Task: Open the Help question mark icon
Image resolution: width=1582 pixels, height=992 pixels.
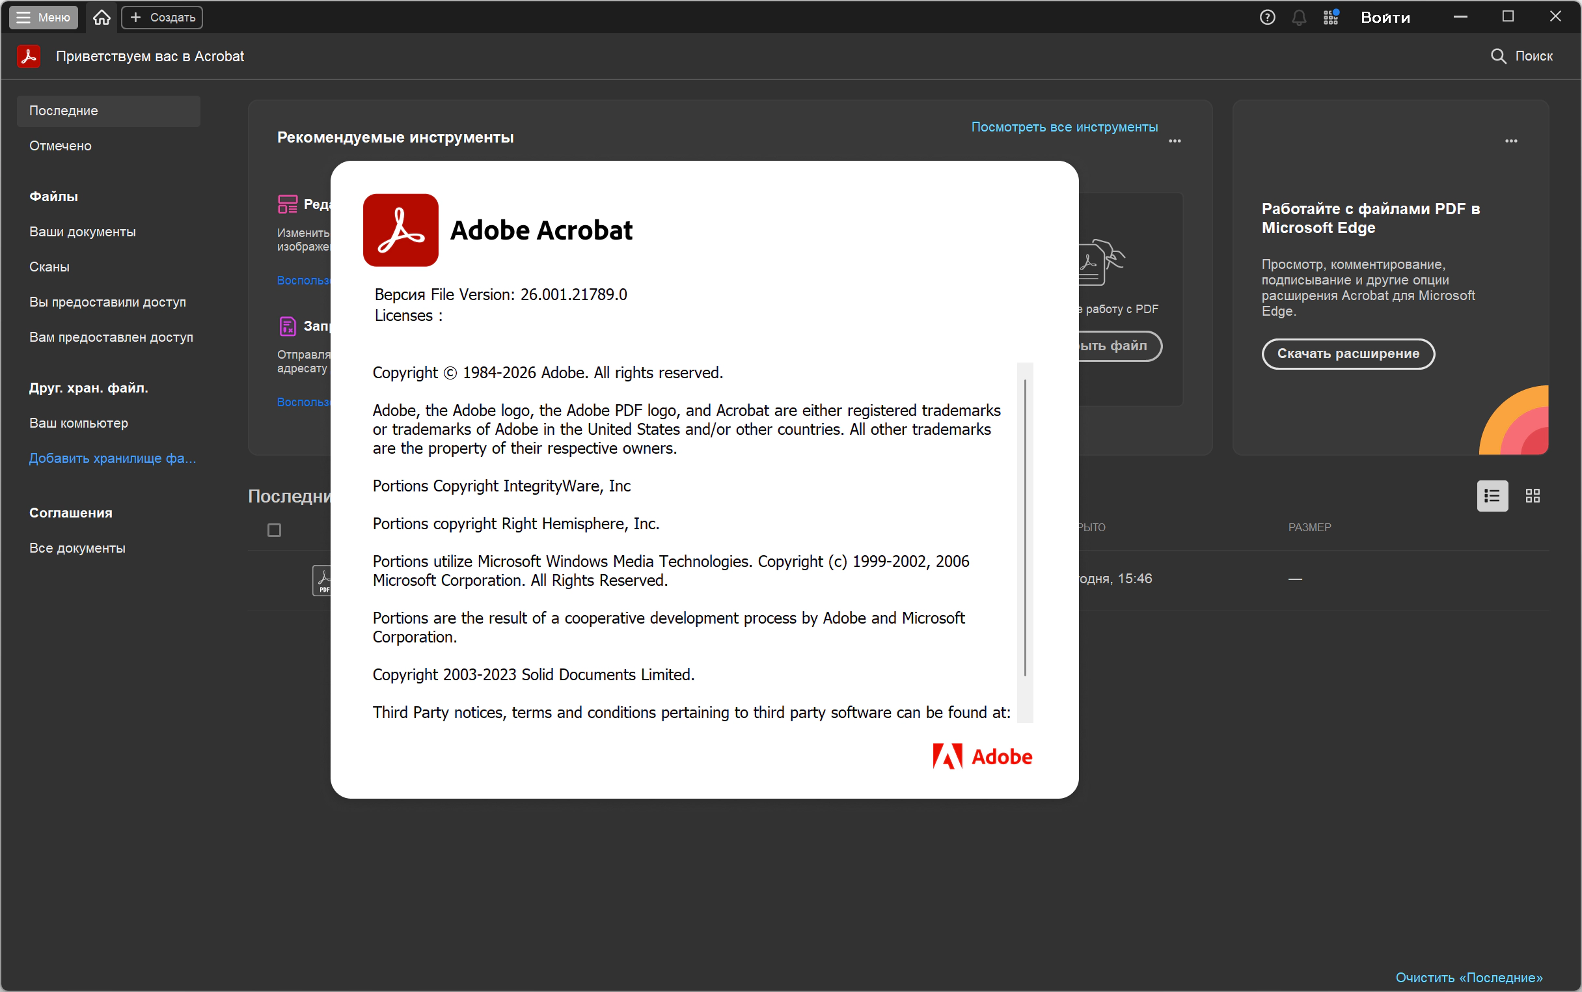Action: (x=1267, y=17)
